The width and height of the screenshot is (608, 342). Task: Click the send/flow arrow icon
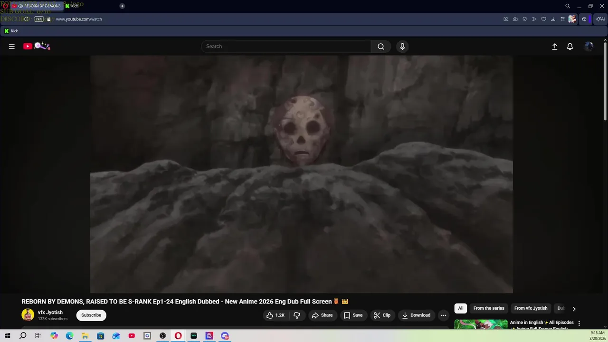tap(534, 19)
